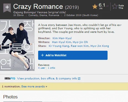The width and height of the screenshot is (128, 102).
Task: View the 4 user reviews
Action: point(42,68)
